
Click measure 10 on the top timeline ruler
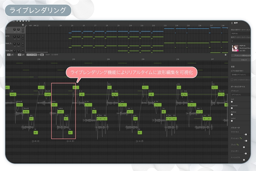(130, 25)
